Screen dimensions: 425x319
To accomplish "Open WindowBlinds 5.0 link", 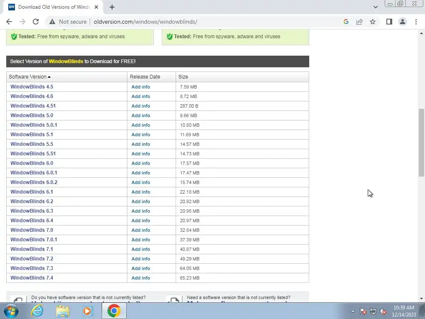I will point(32,115).
